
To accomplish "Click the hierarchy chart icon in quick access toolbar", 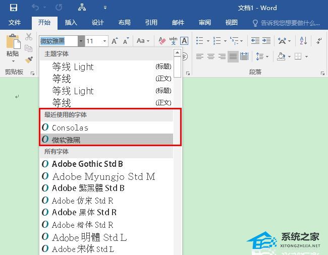I will click(x=82, y=8).
